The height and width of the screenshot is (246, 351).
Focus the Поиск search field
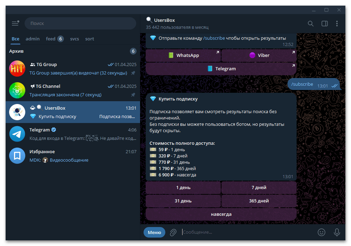click(x=80, y=23)
